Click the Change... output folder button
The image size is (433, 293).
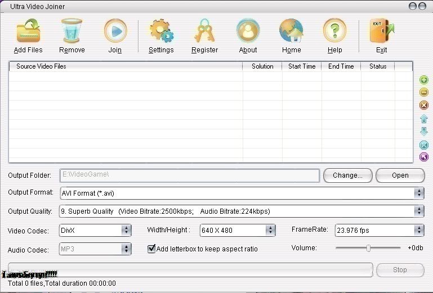tap(347, 175)
